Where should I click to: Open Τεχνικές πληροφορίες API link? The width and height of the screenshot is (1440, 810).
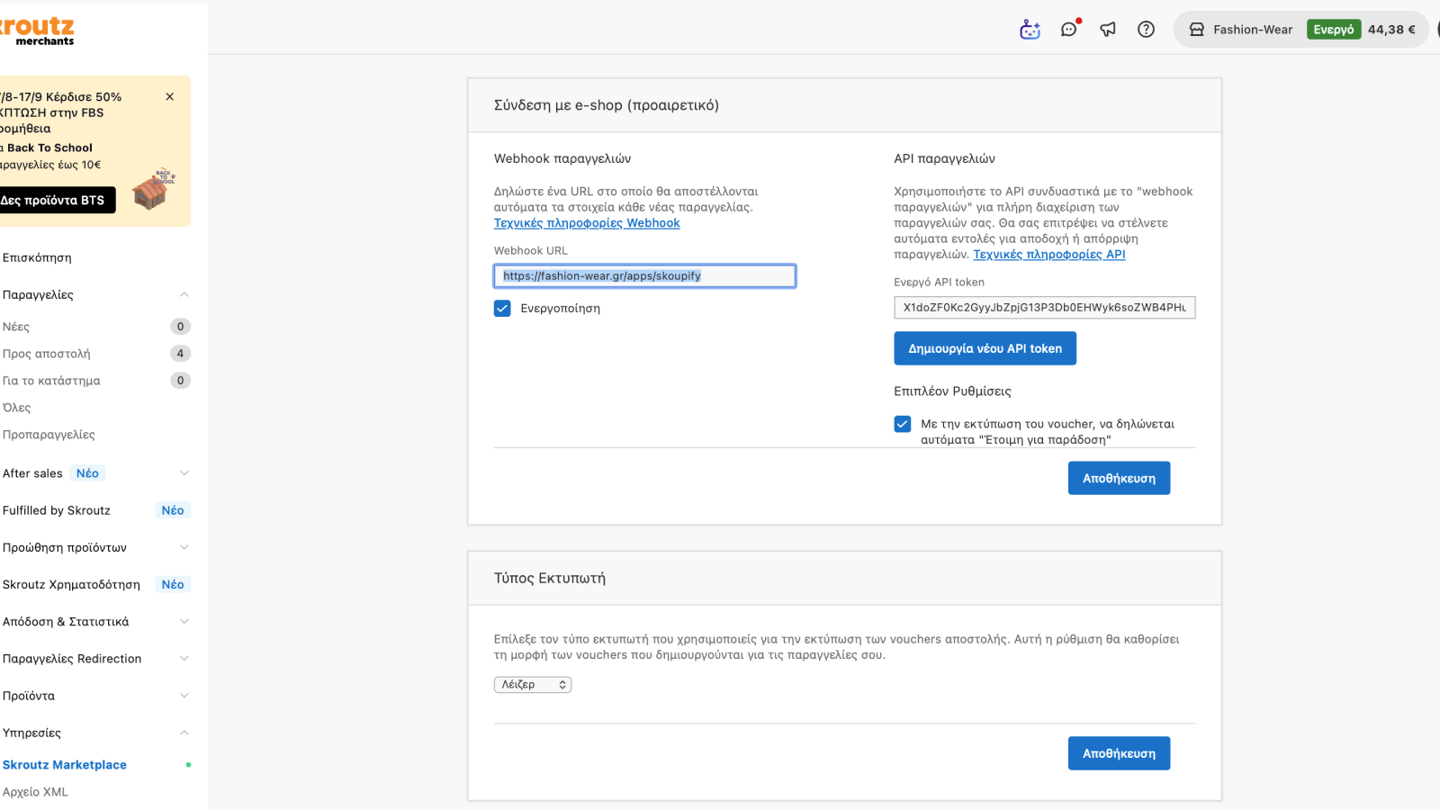click(x=1049, y=255)
